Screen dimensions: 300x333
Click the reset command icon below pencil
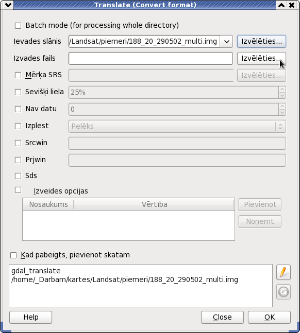(x=284, y=292)
